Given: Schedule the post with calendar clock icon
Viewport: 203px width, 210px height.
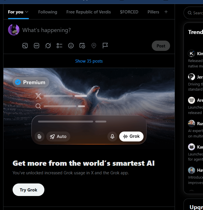Looking at the screenshot, I should [x=82, y=46].
